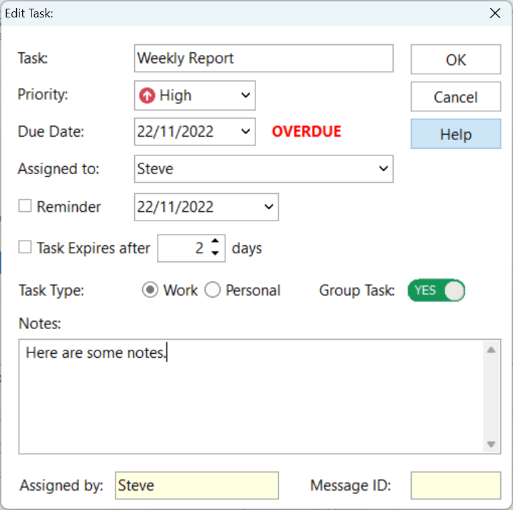Select the Work task type

[x=150, y=290]
